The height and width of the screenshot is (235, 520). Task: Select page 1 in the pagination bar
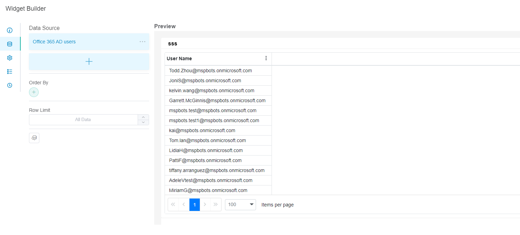194,204
